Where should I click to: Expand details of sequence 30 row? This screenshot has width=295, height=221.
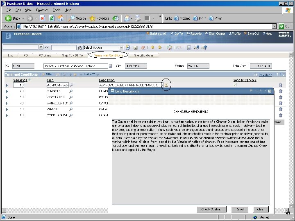click(x=7, y=97)
